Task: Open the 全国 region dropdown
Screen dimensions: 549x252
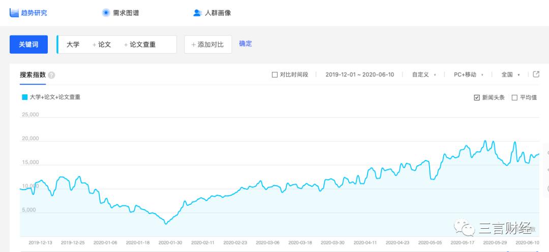Action: coord(510,75)
